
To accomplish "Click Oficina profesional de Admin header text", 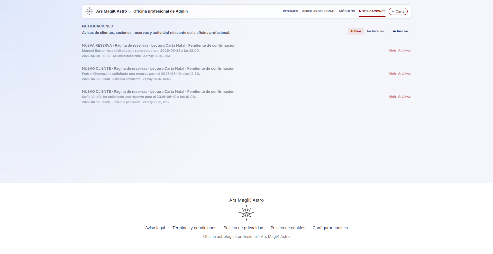I will (161, 11).
